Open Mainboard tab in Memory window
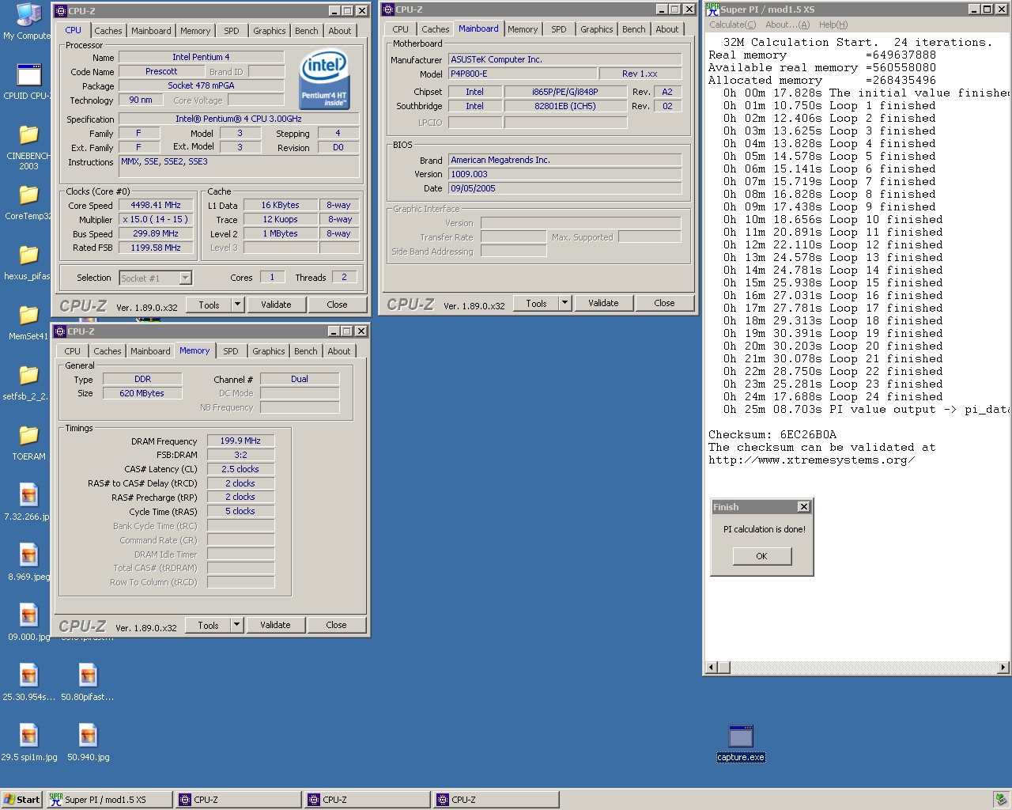 [150, 351]
